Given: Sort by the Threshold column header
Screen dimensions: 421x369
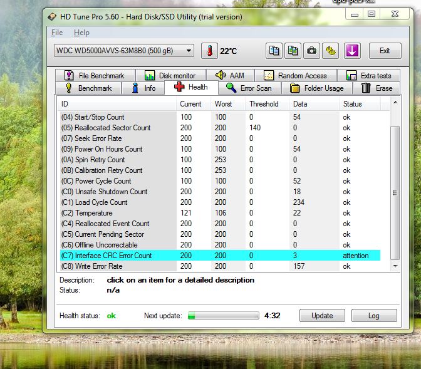Looking at the screenshot, I should coord(268,104).
